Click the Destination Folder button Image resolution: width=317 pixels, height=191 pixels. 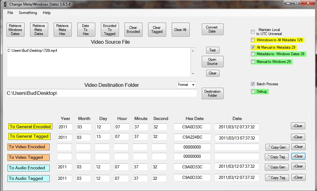tap(212, 93)
